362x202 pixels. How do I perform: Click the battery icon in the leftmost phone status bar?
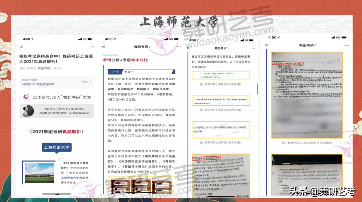[90, 39]
